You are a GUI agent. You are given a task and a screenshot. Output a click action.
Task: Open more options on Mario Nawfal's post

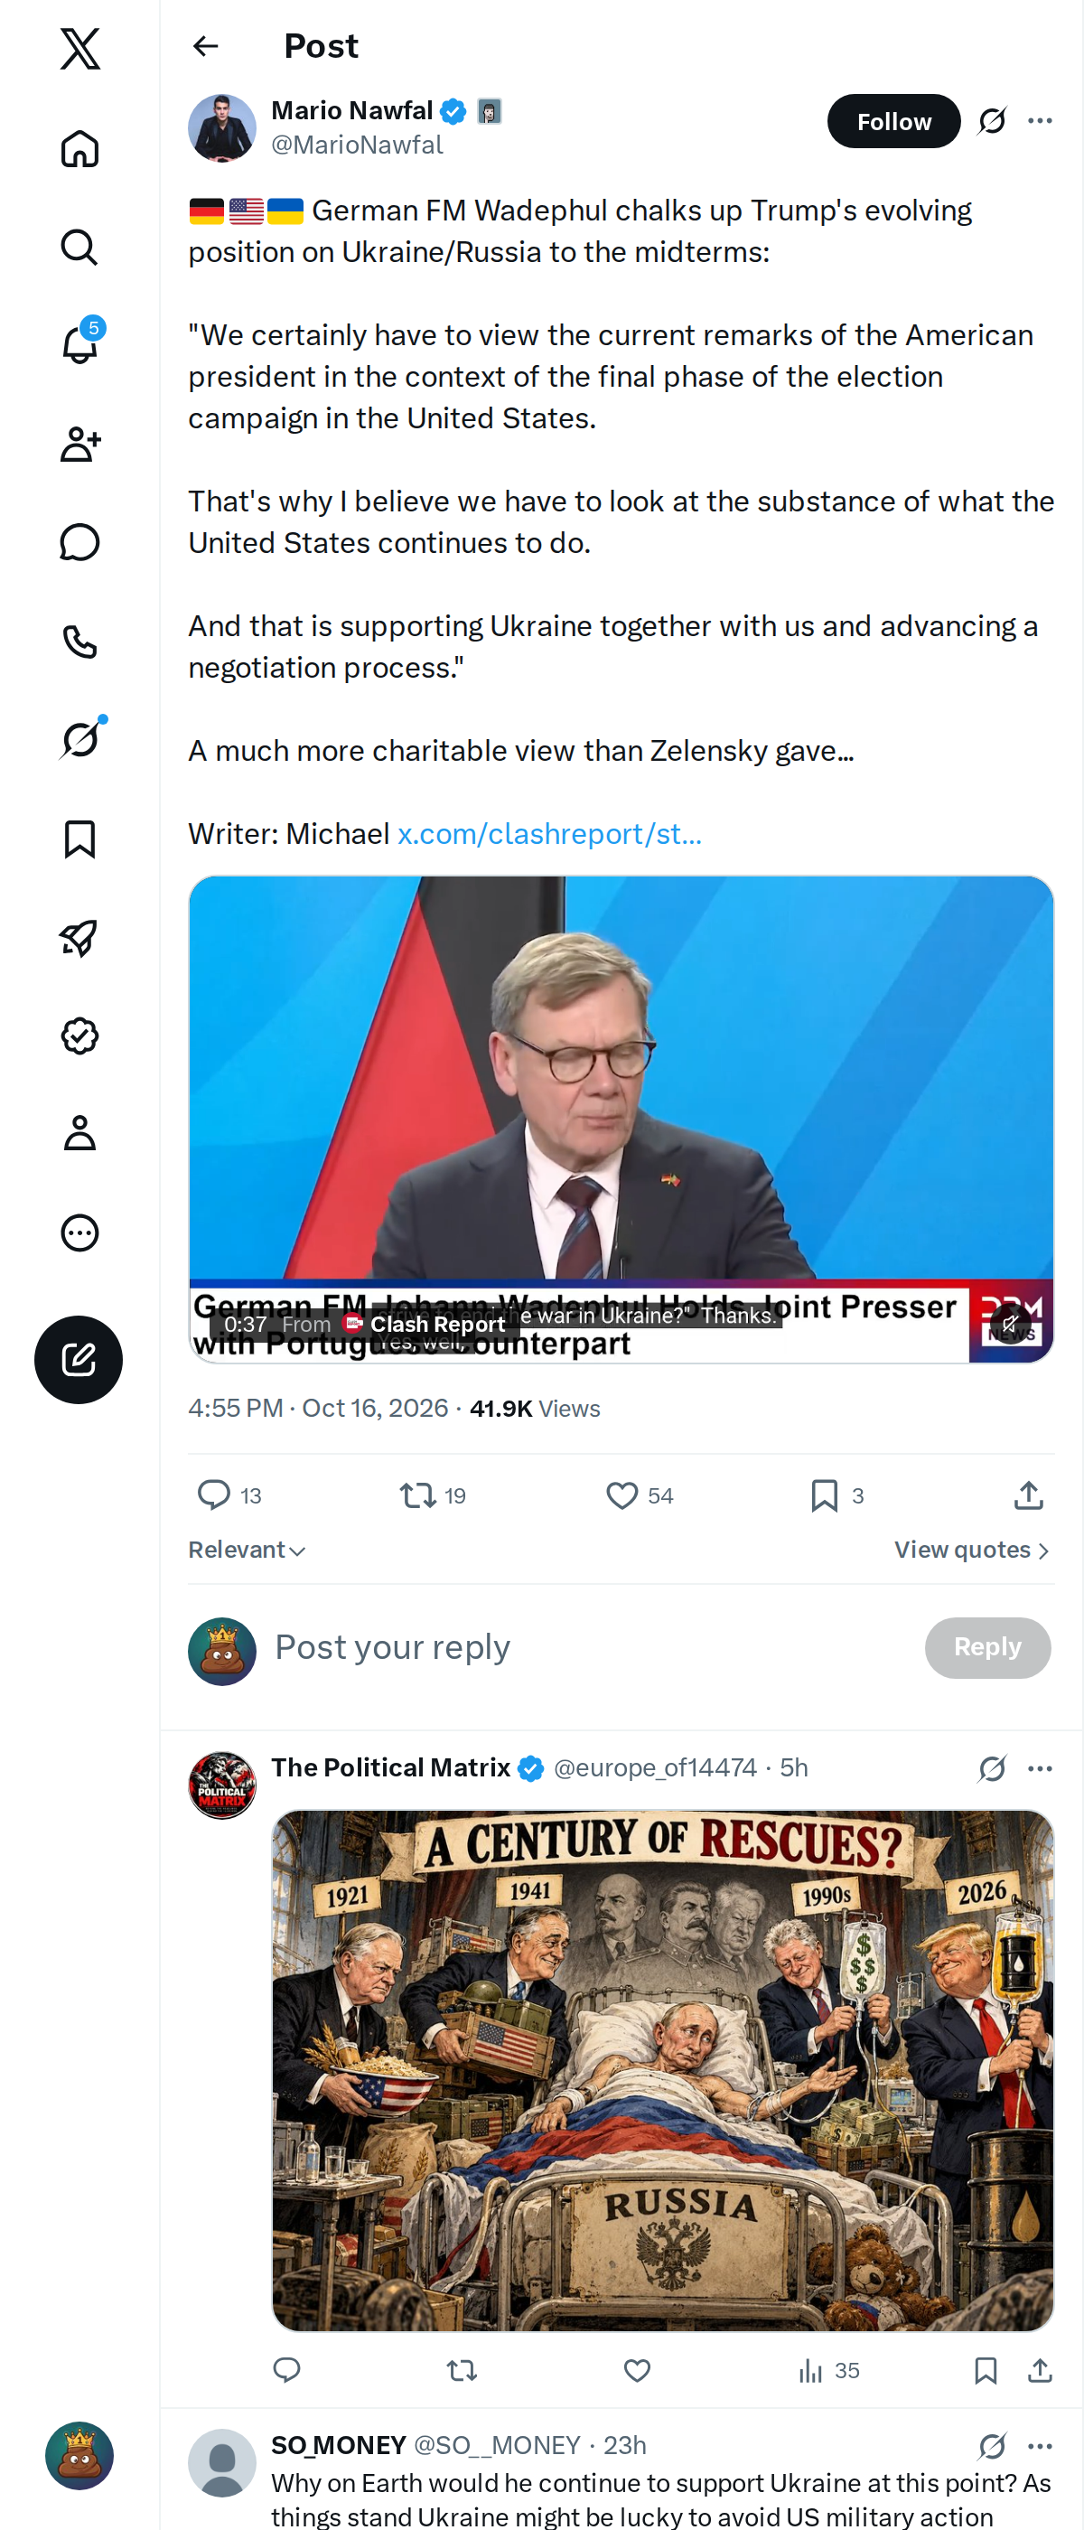coord(1040,121)
